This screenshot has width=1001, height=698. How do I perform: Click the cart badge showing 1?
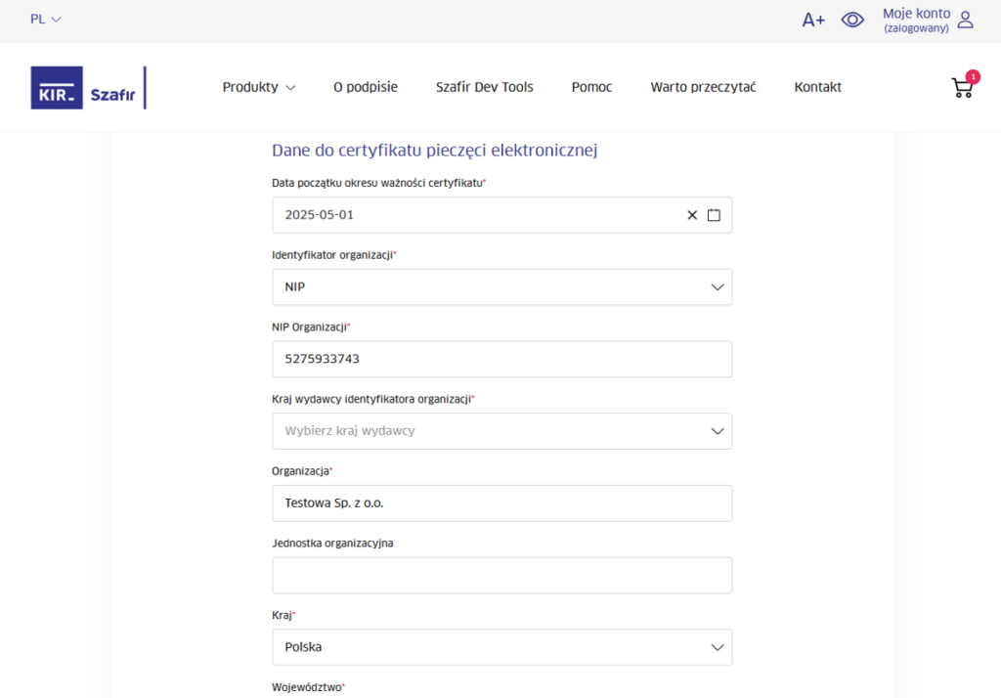(973, 77)
